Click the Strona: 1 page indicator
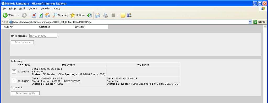This screenshot has width=268, height=103. click(17, 87)
